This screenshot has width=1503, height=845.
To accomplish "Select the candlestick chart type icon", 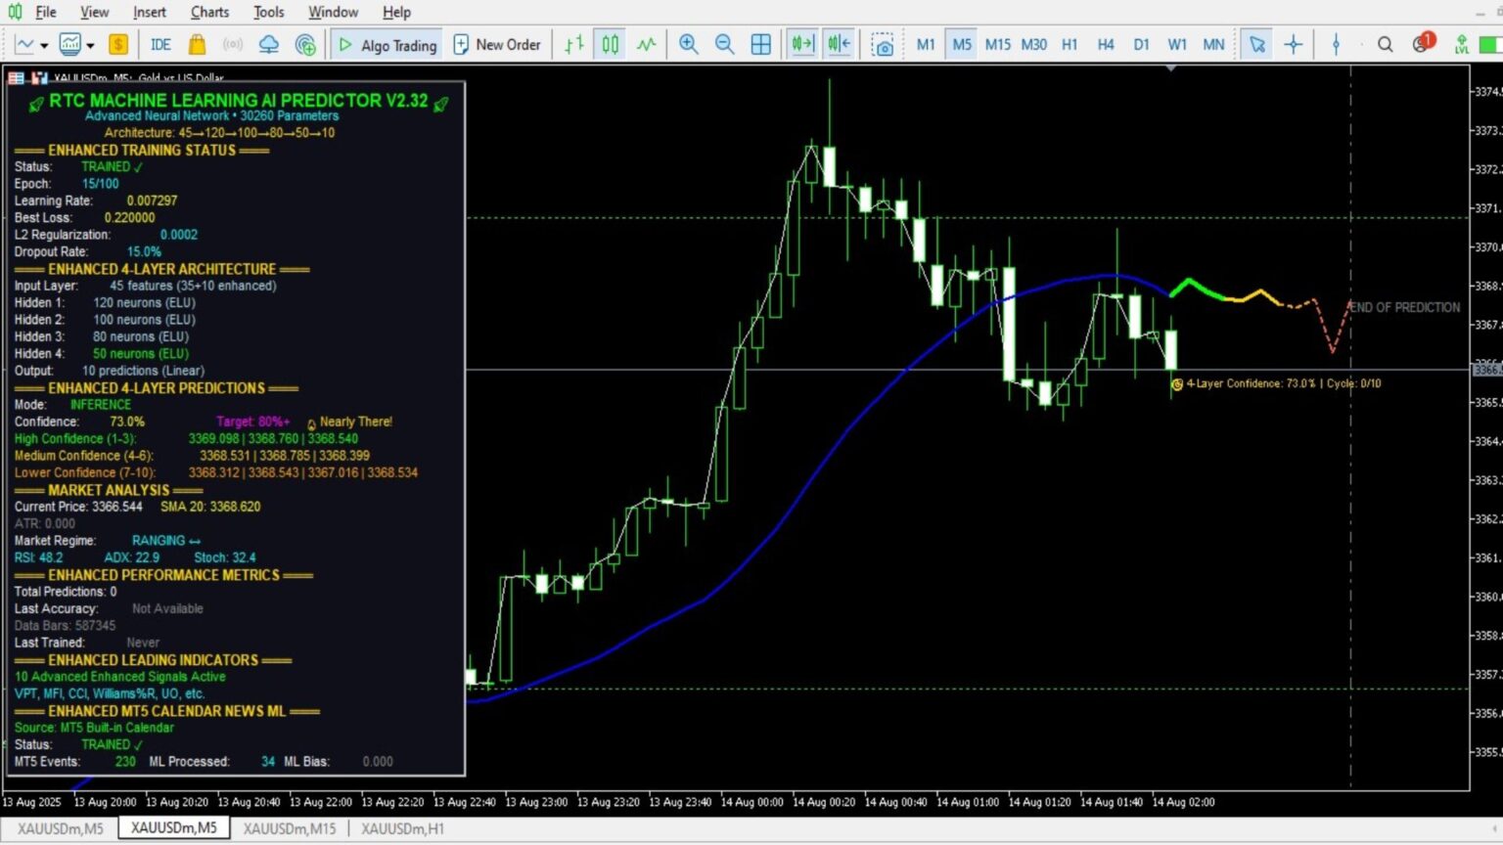I will [609, 44].
